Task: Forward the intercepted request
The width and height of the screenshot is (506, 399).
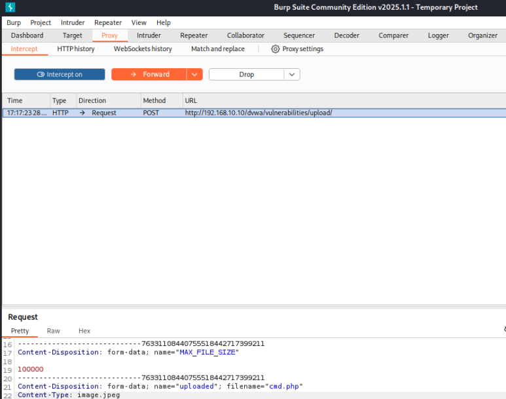Action: 149,74
